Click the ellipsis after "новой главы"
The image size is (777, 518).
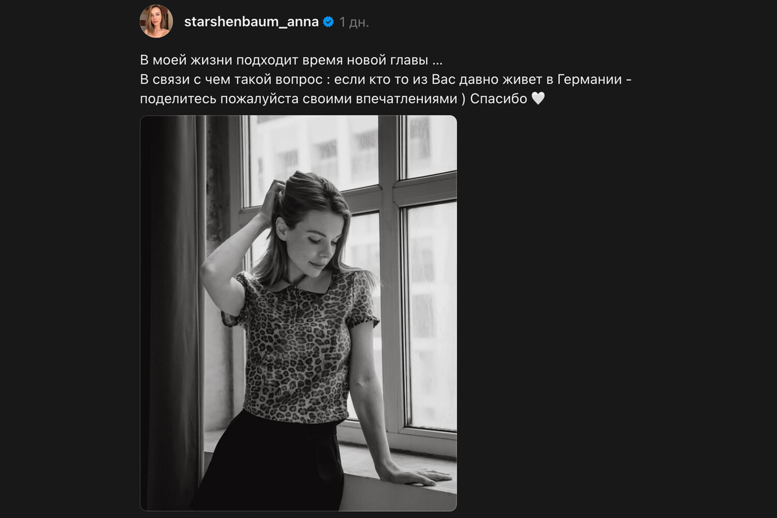pyautogui.click(x=438, y=63)
